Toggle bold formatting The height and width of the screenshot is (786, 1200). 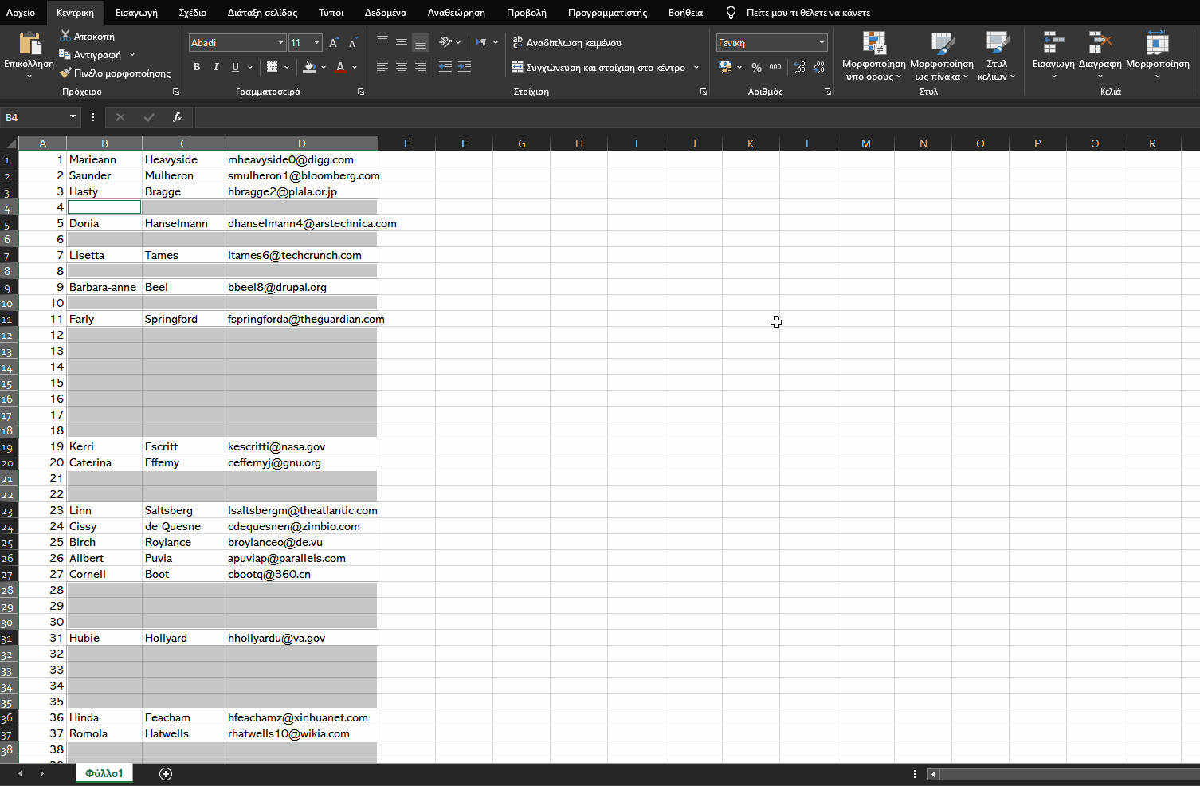coord(197,67)
